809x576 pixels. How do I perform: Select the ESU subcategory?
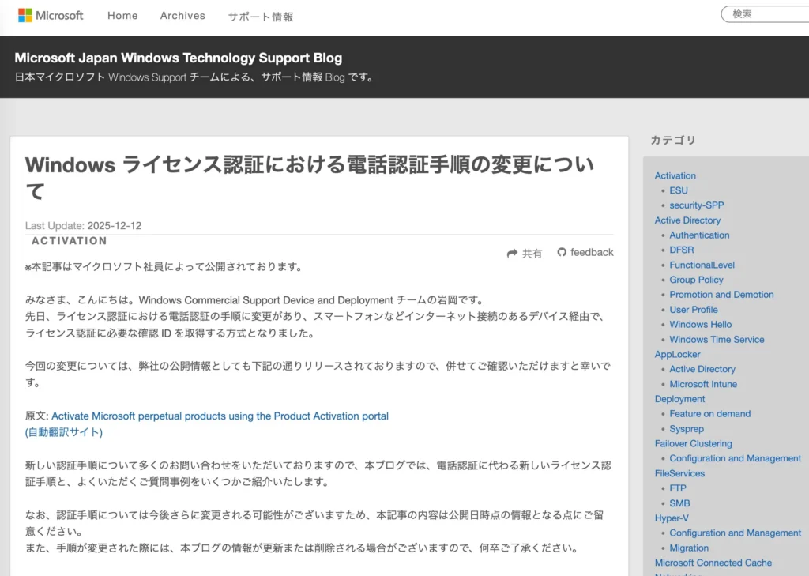point(679,190)
